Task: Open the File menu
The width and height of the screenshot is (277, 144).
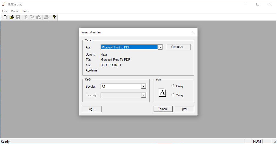Action: 5,11
